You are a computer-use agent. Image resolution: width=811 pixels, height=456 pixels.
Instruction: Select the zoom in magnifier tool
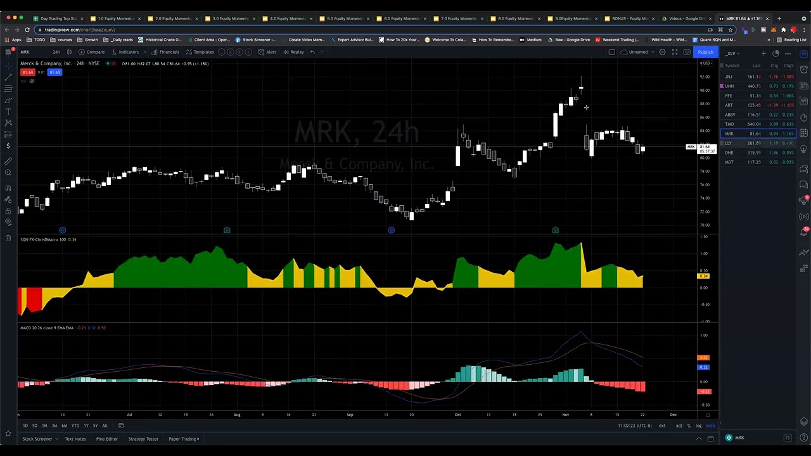(x=8, y=172)
